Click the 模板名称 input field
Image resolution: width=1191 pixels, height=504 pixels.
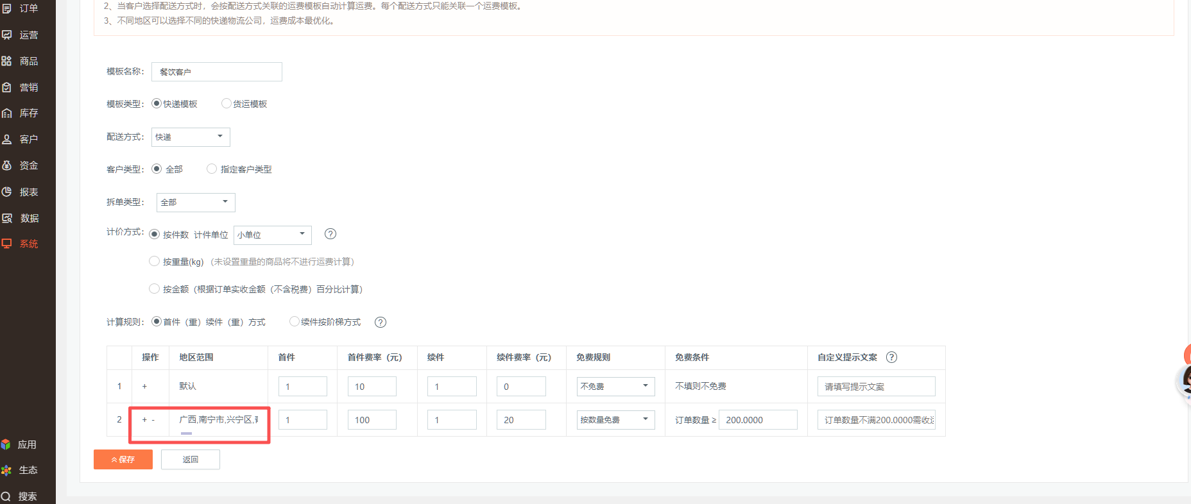click(217, 72)
